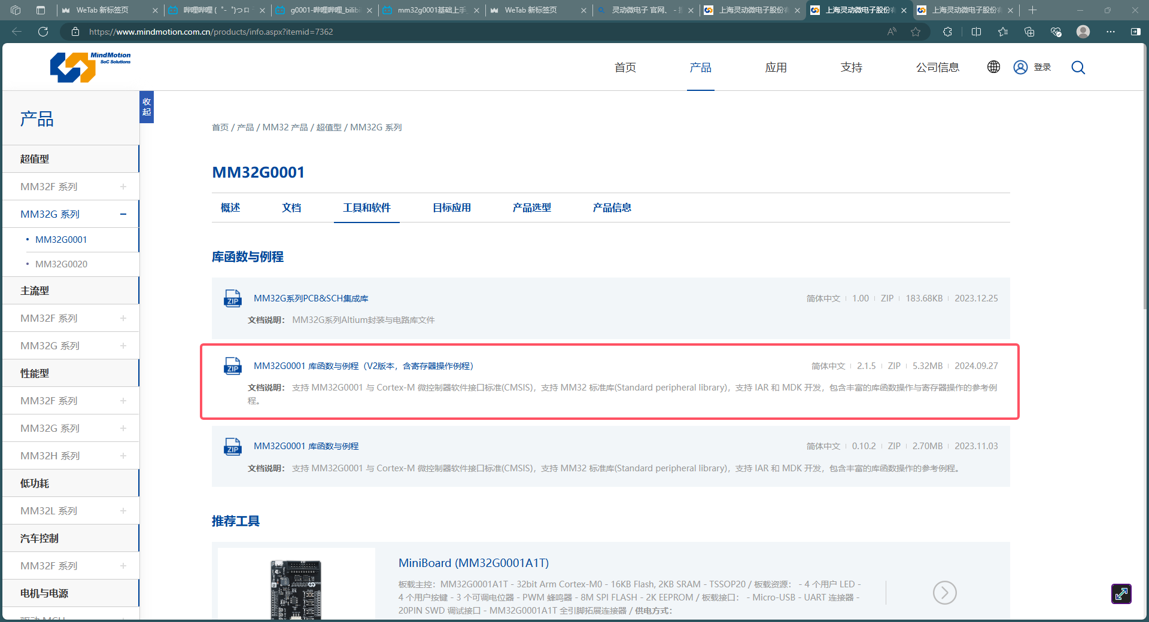The width and height of the screenshot is (1149, 622).
Task: Collapse the MM32G 系列 sidebar section
Action: [x=123, y=214]
